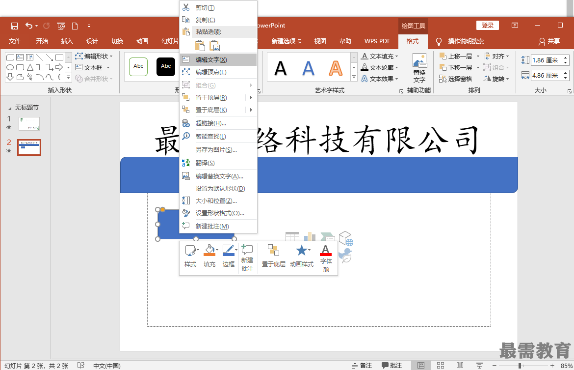This screenshot has width=574, height=370.
Task: Click the 替换文字 alt text button
Action: (419, 68)
